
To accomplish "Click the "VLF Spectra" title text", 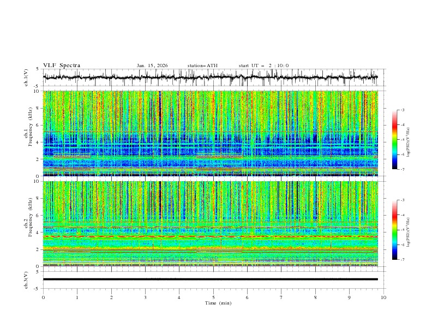I will pyautogui.click(x=62, y=65).
